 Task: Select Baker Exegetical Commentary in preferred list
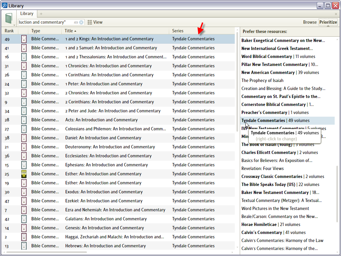283,40
